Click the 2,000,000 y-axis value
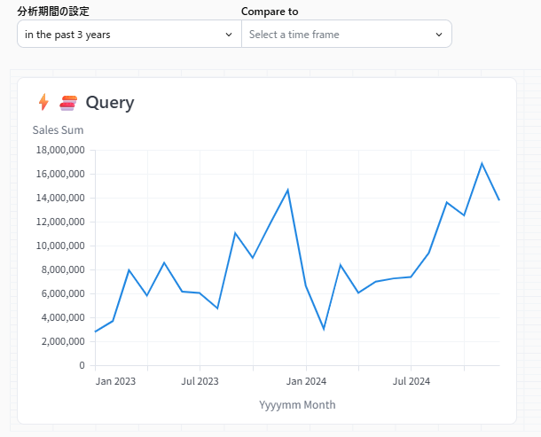Image resolution: width=541 pixels, height=437 pixels. point(63,341)
